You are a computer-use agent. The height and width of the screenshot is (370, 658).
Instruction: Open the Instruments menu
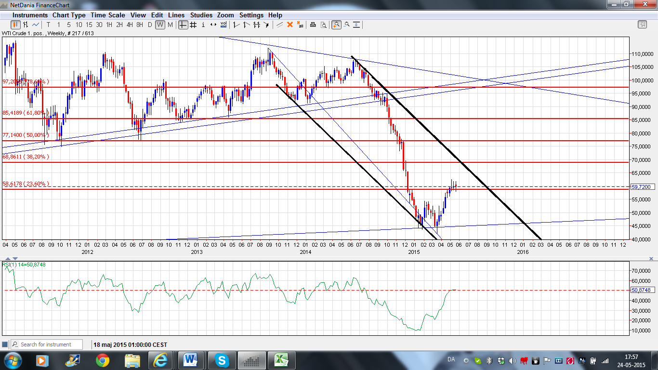click(x=30, y=15)
